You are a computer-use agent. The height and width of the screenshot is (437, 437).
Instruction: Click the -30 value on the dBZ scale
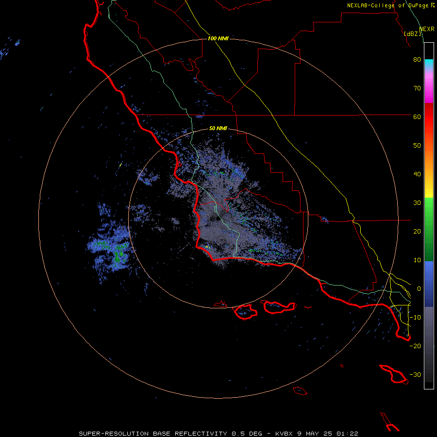point(415,374)
